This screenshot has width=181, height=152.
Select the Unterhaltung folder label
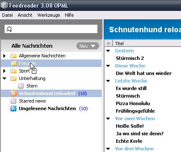(x=32, y=78)
